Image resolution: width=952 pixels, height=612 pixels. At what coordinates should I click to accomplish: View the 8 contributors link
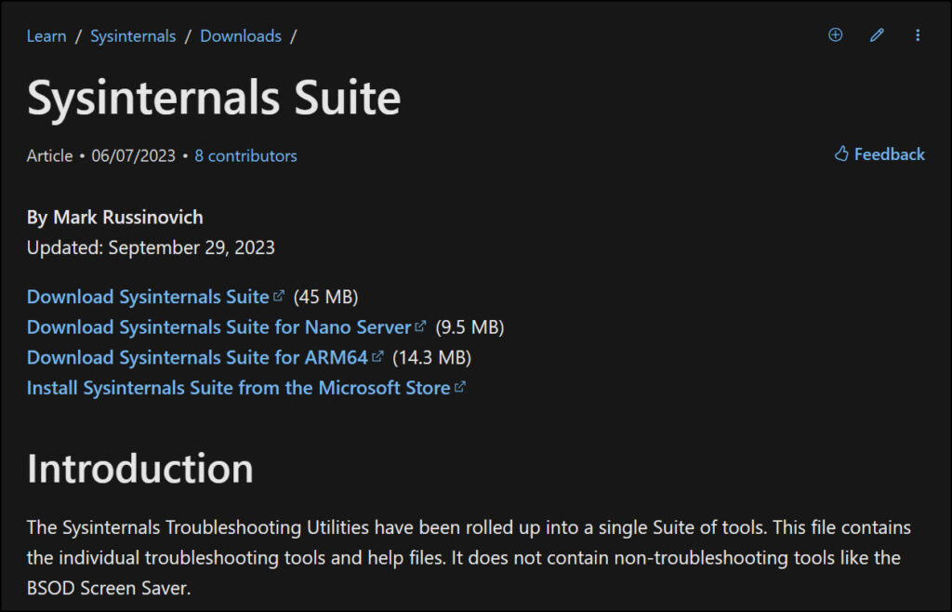coord(245,156)
